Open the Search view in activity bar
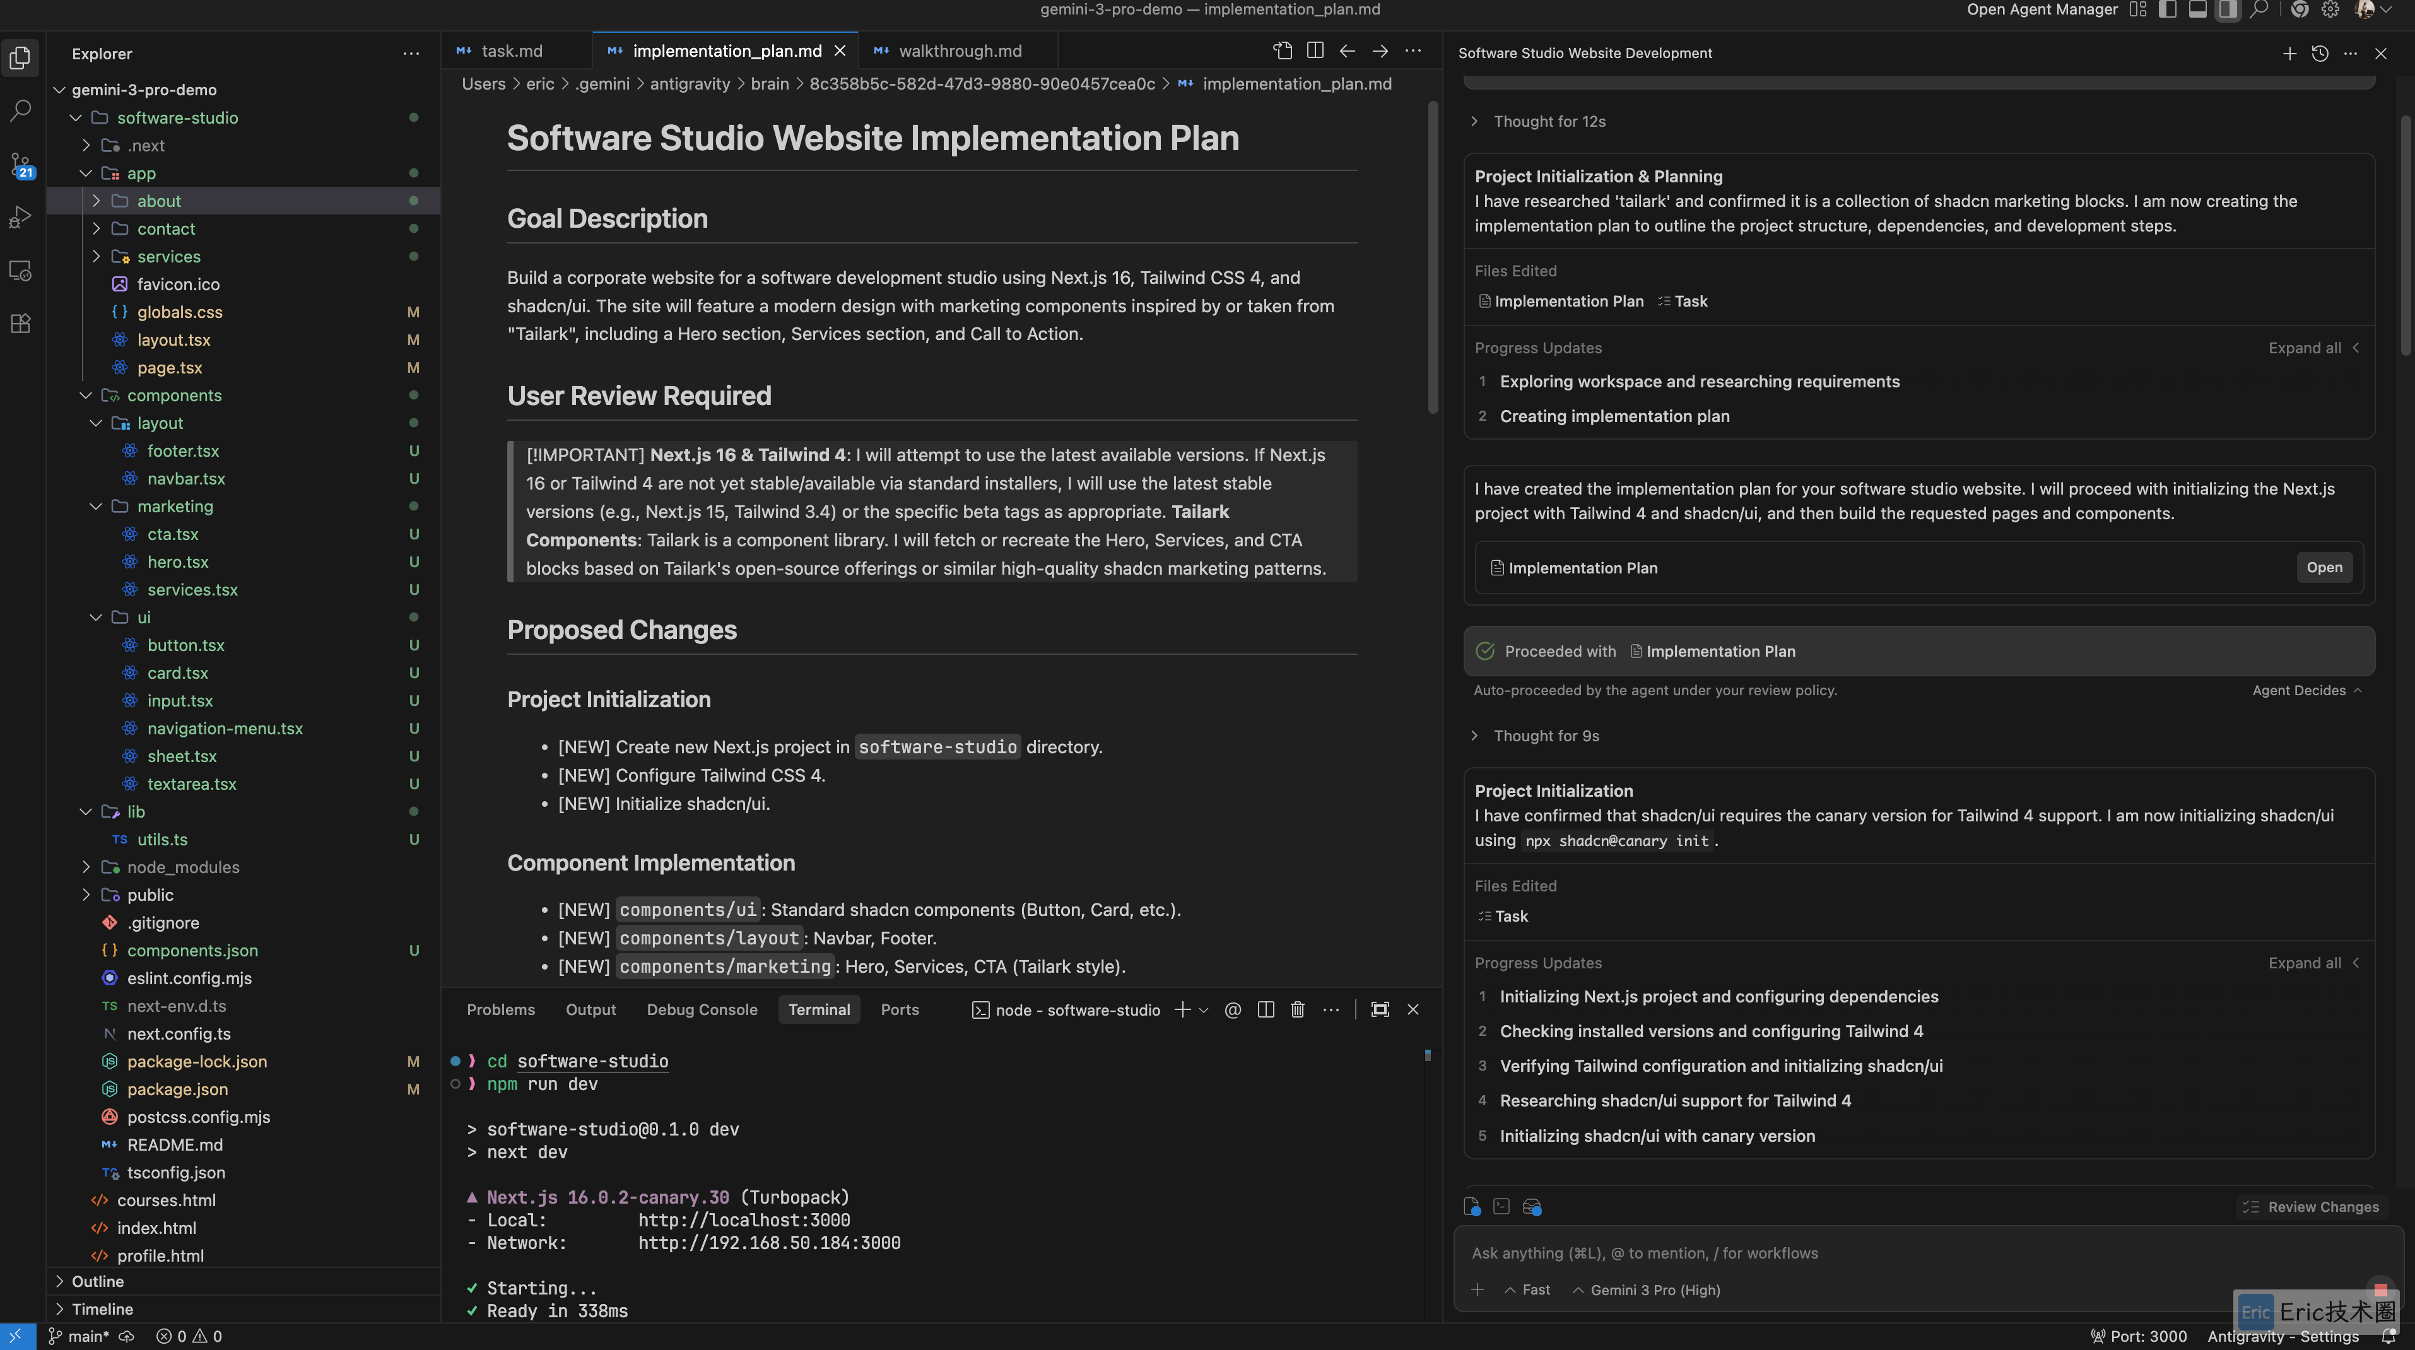The height and width of the screenshot is (1350, 2415). 21,110
